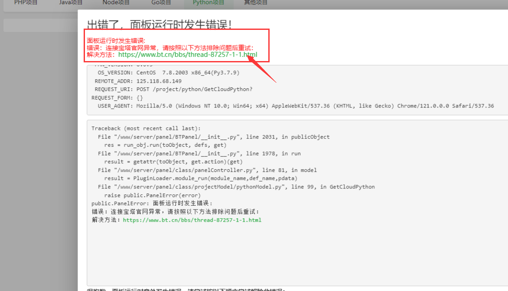The image size is (508, 291).
Task: Click the res = run_obj.run line
Action: 165,145
